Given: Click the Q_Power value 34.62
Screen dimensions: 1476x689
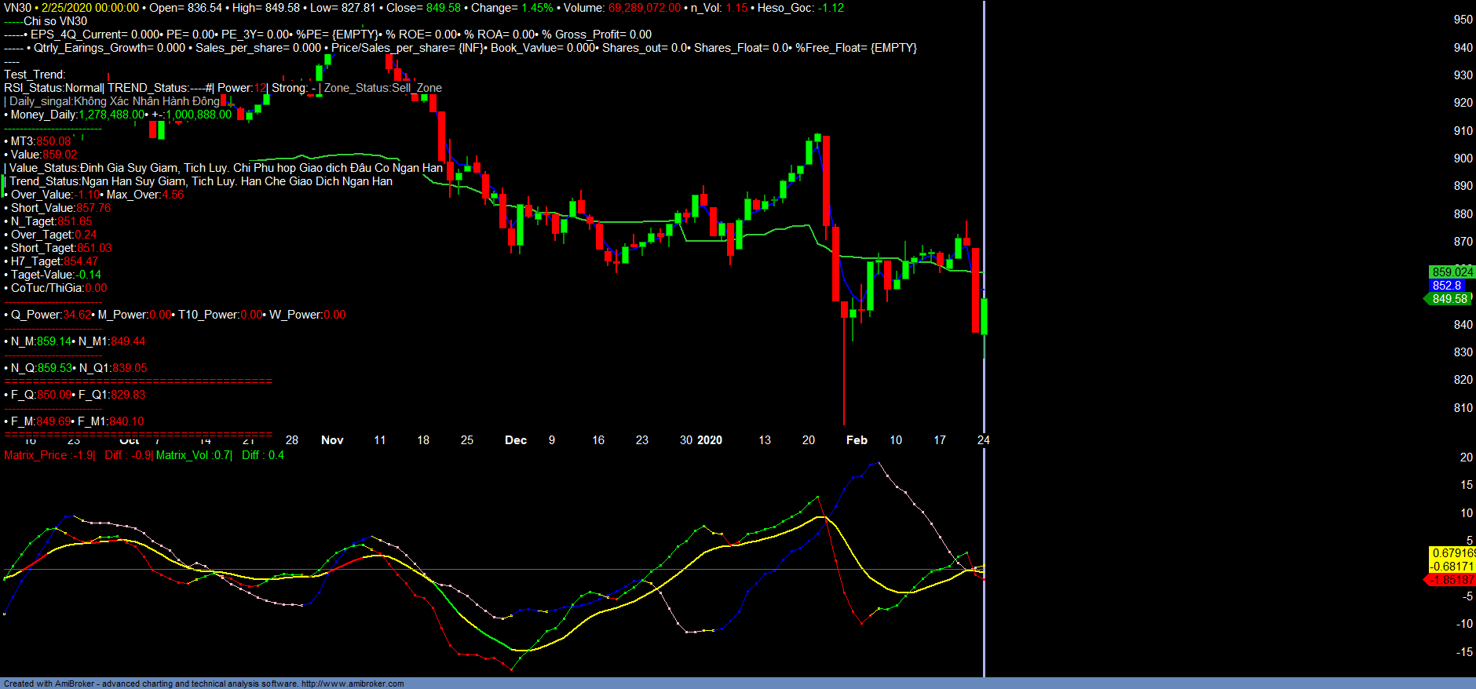Looking at the screenshot, I should coord(77,315).
